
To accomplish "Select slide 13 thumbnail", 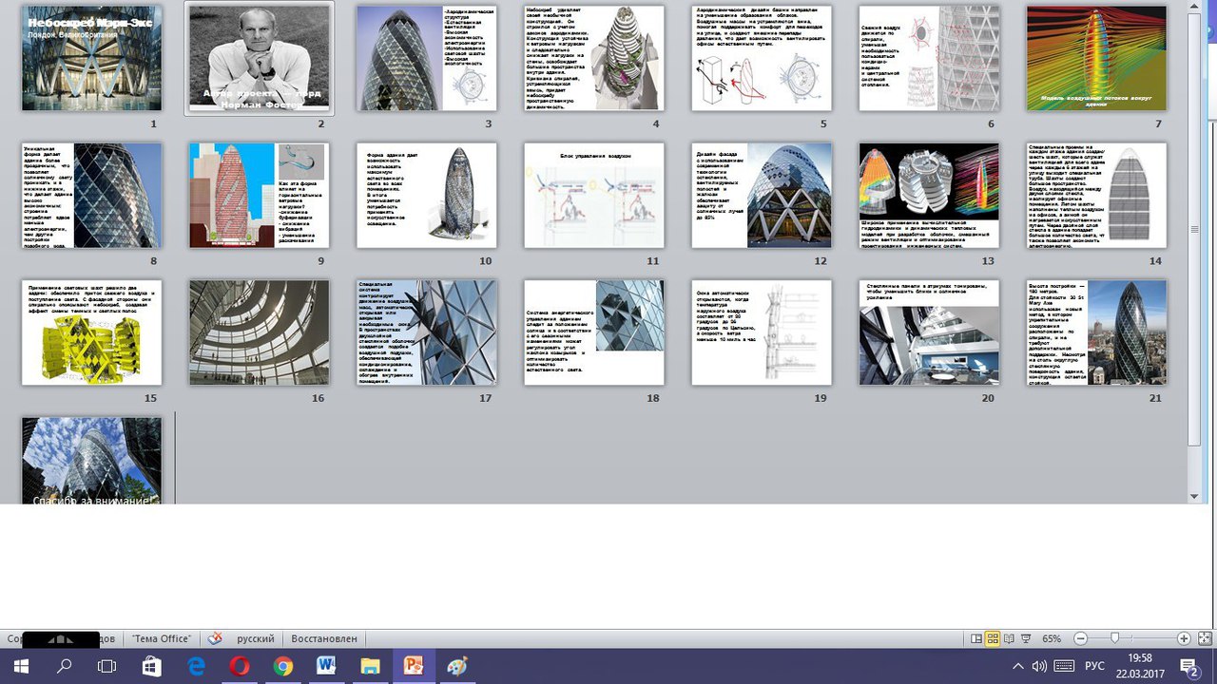I will 929,195.
